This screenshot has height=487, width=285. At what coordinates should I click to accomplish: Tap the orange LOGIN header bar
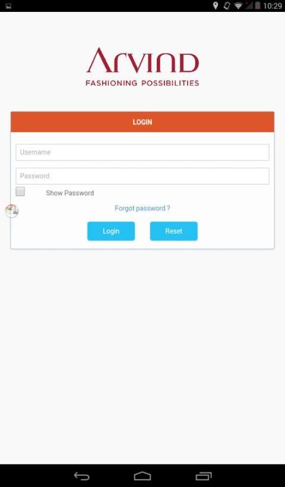pos(142,122)
